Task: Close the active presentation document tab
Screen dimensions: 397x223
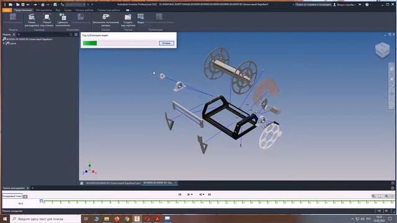Action: click(176, 183)
